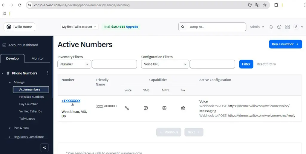Open products grid icon in header
Image resolution: width=306 pixels, height=154 pixels.
pyautogui.click(x=287, y=27)
